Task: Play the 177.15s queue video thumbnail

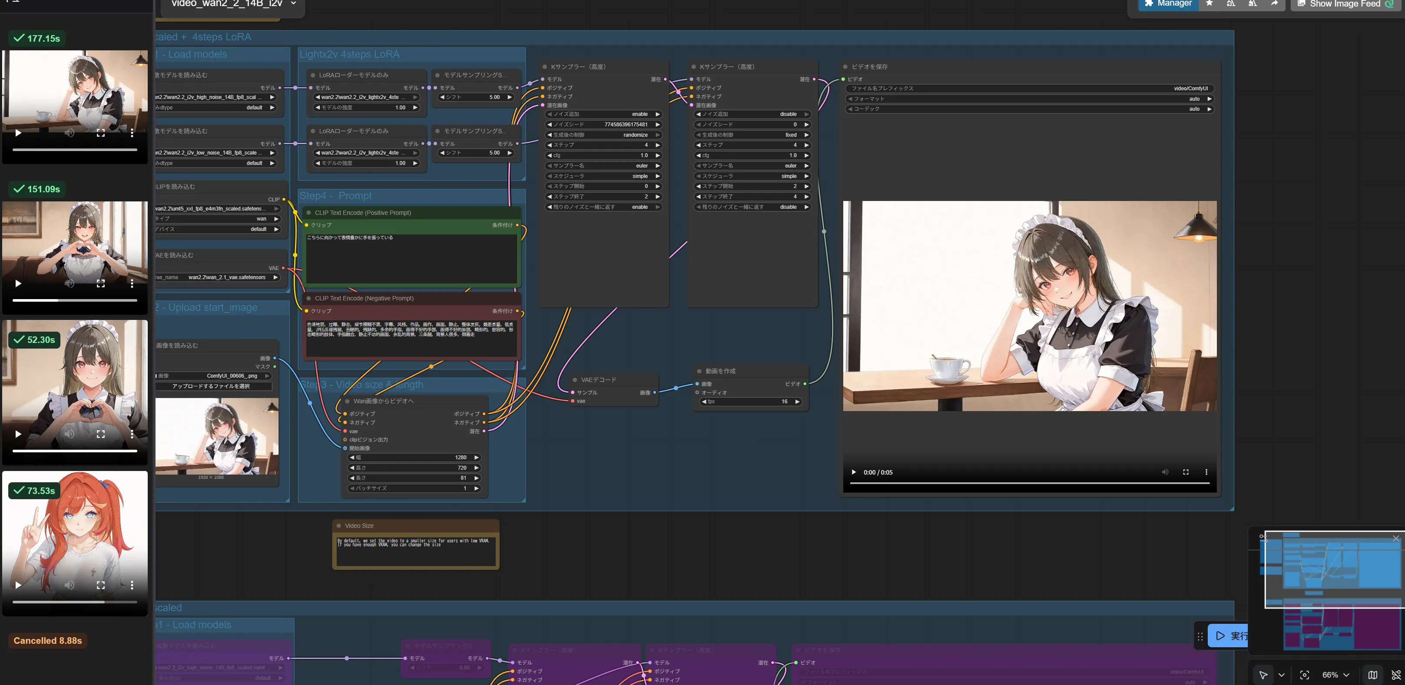Action: pyautogui.click(x=18, y=133)
